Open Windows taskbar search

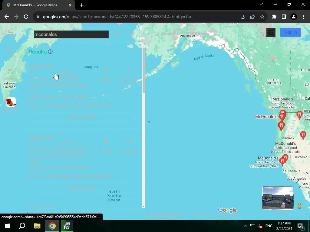[x=22, y=226]
